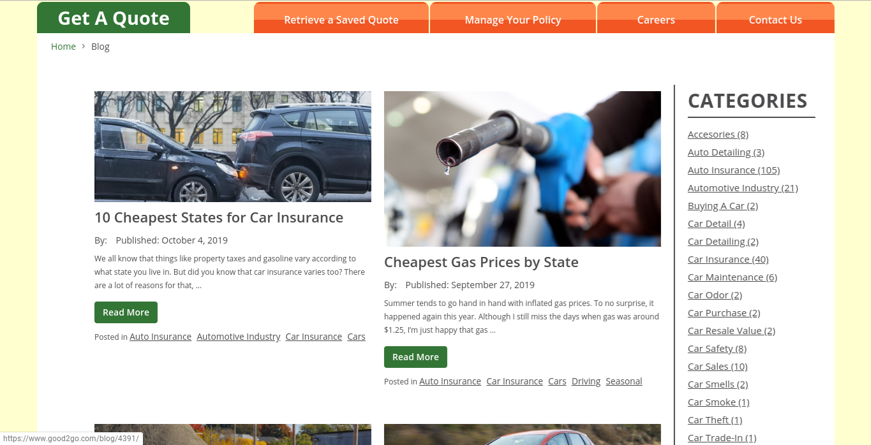Image resolution: width=871 pixels, height=445 pixels.
Task: Click Read More under the gas prices article
Action: [415, 357]
